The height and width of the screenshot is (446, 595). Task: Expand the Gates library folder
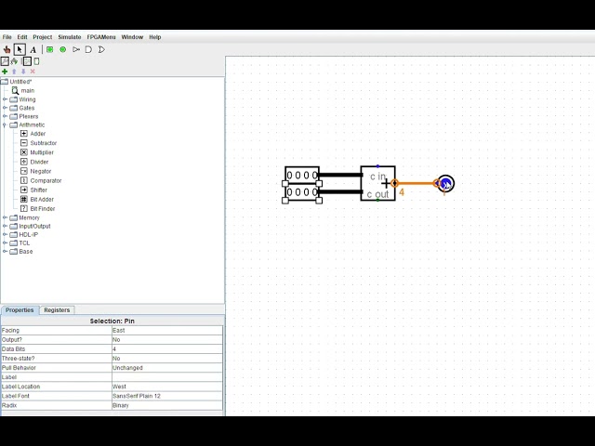[5, 108]
